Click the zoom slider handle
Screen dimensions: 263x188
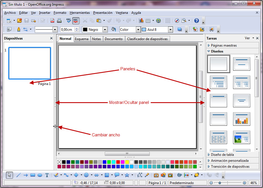click(x=220, y=183)
